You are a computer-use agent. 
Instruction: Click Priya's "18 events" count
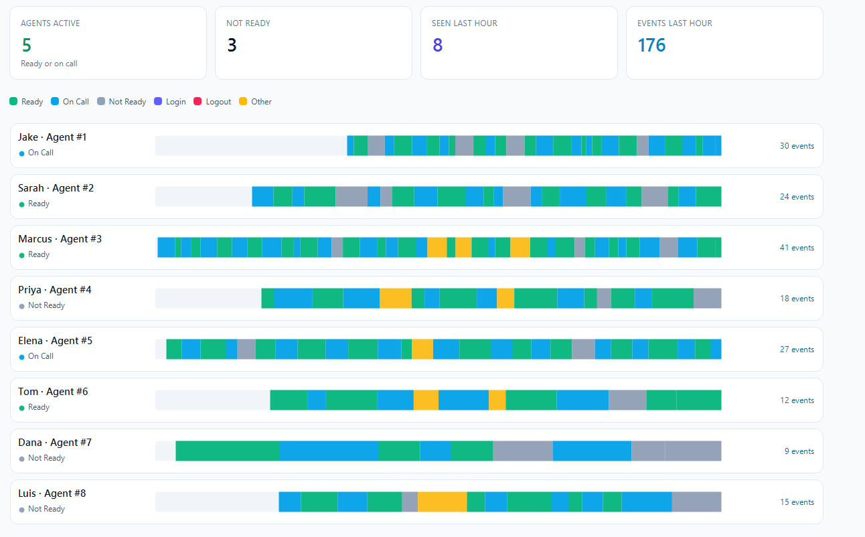(x=797, y=299)
